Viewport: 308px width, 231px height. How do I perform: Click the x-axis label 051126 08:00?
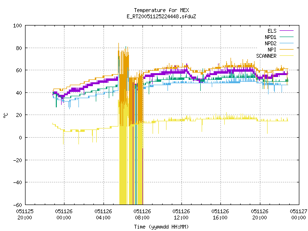pos(142,214)
